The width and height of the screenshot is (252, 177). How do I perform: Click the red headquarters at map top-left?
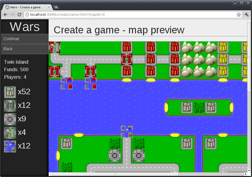tap(54, 47)
